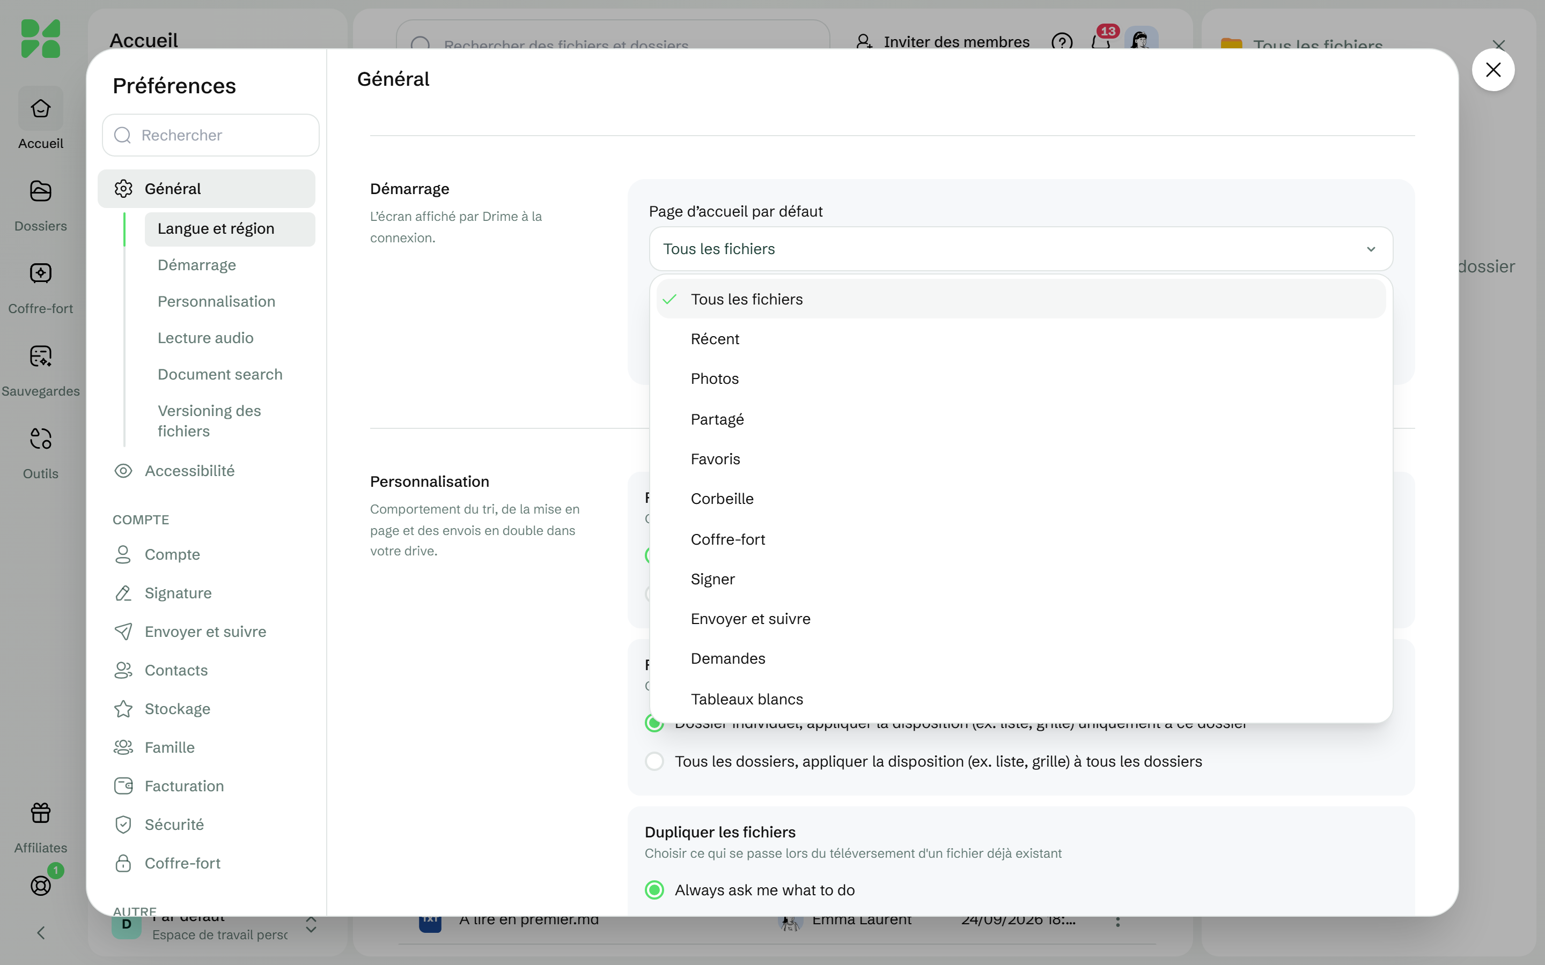Screen dimensions: 1545x965
Task: Select Tous les dossiers layout radio
Action: 654,761
